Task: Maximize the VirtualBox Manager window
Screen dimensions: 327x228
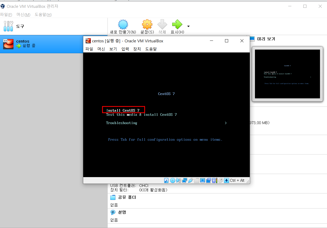Action: 305,6
